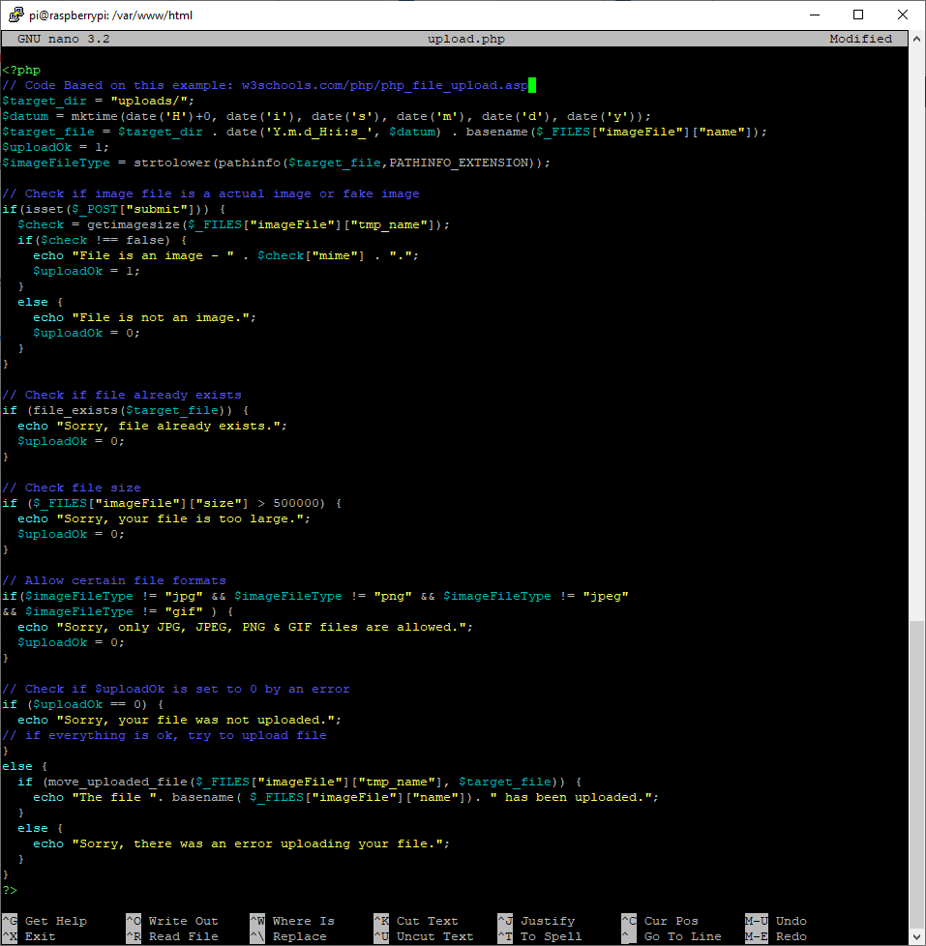Click the Read File shortcut
Screen dimensions: 926x946
[x=183, y=937]
